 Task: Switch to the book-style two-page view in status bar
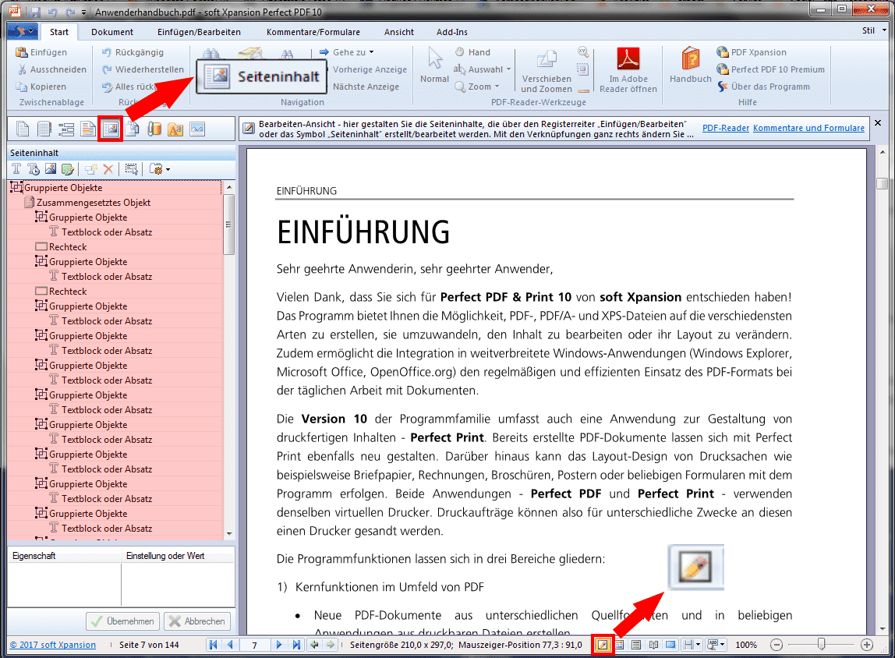pos(653,645)
